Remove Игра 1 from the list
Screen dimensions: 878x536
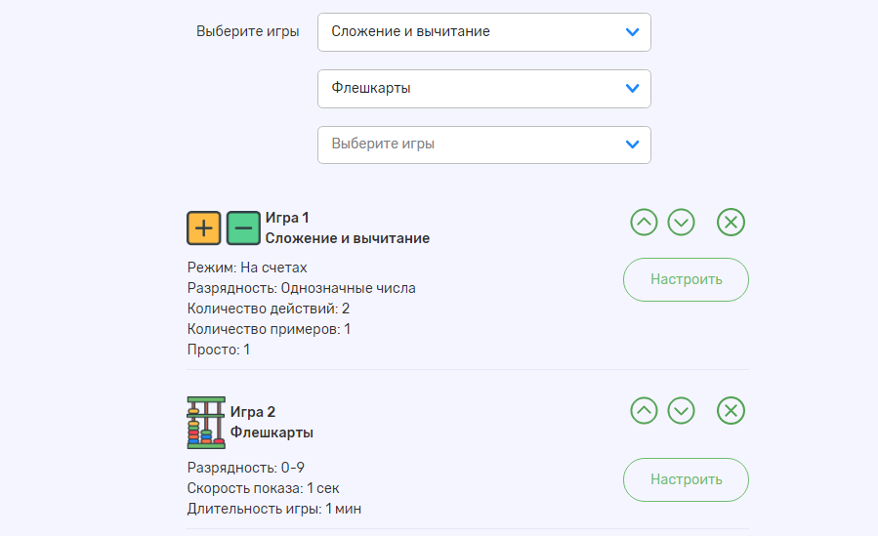(x=731, y=223)
